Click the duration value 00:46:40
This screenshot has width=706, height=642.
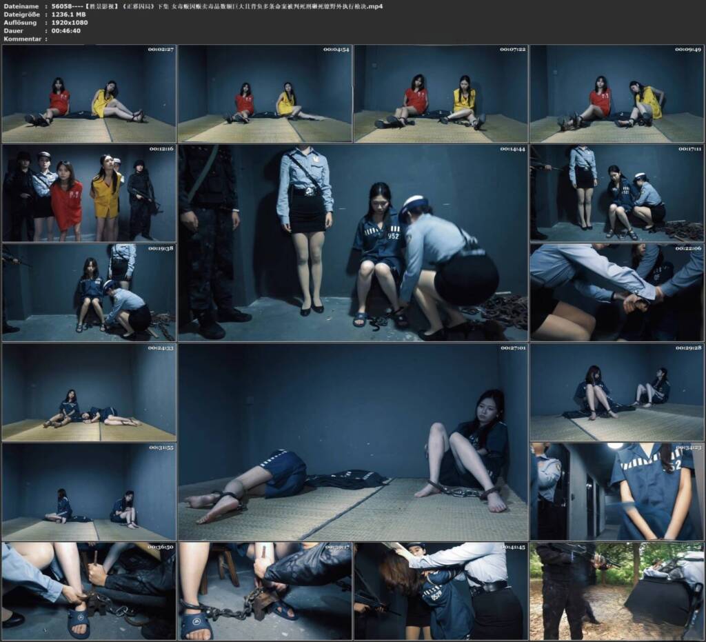coord(66,30)
